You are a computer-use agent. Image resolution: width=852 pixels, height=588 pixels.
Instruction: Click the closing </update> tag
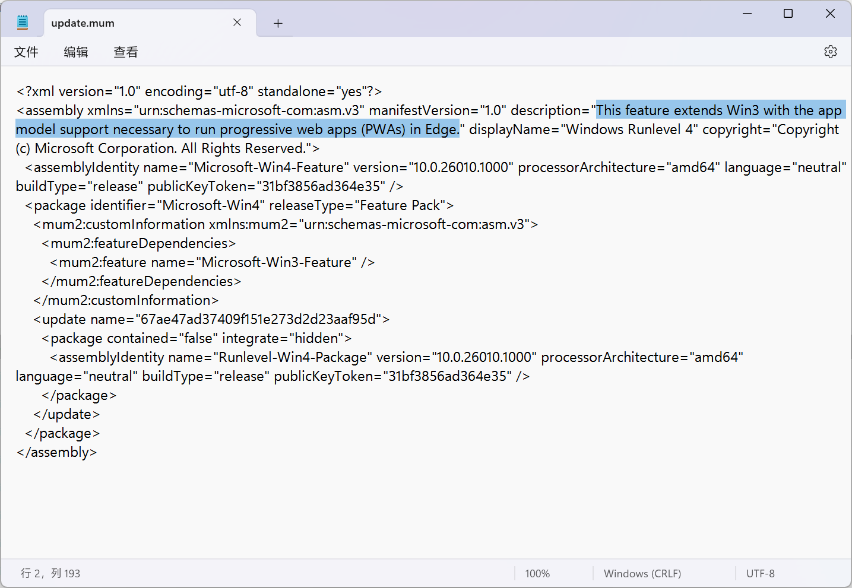click(66, 414)
